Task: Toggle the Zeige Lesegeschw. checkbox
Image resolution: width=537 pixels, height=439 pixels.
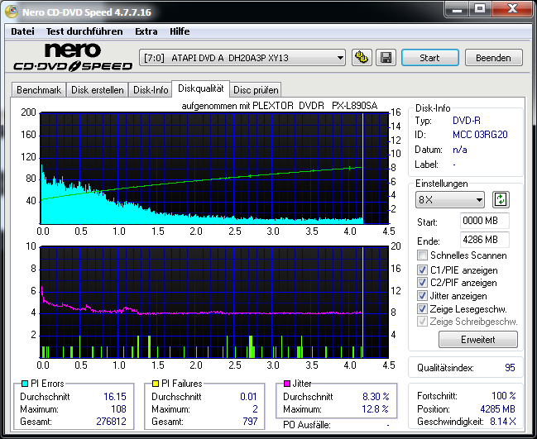Action: pyautogui.click(x=422, y=309)
